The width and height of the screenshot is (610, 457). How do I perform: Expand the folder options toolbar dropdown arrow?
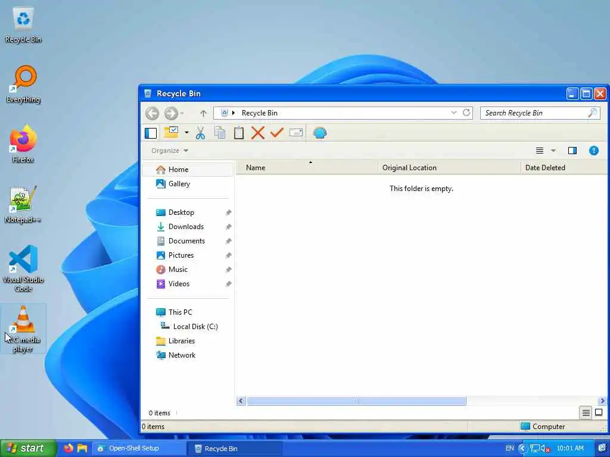186,133
